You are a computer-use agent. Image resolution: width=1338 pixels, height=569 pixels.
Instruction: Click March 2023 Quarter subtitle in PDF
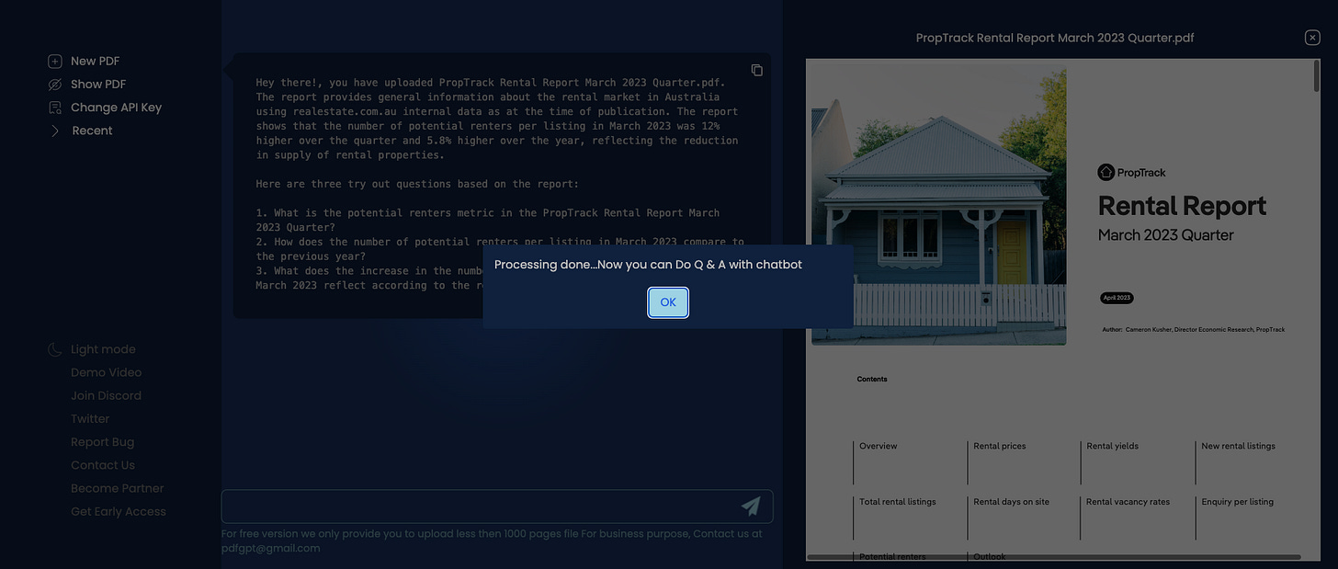click(1165, 235)
